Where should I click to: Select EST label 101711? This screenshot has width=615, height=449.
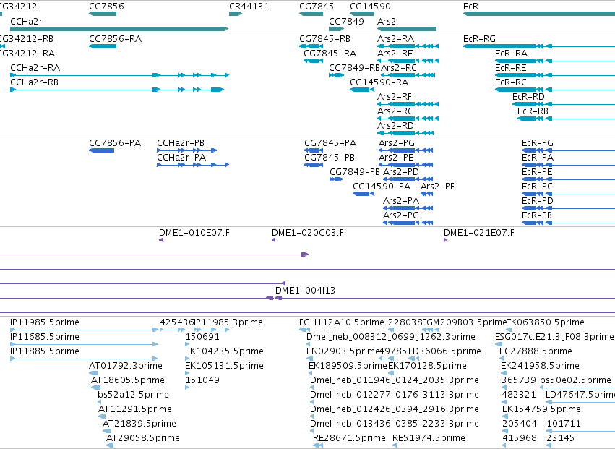[x=564, y=424]
